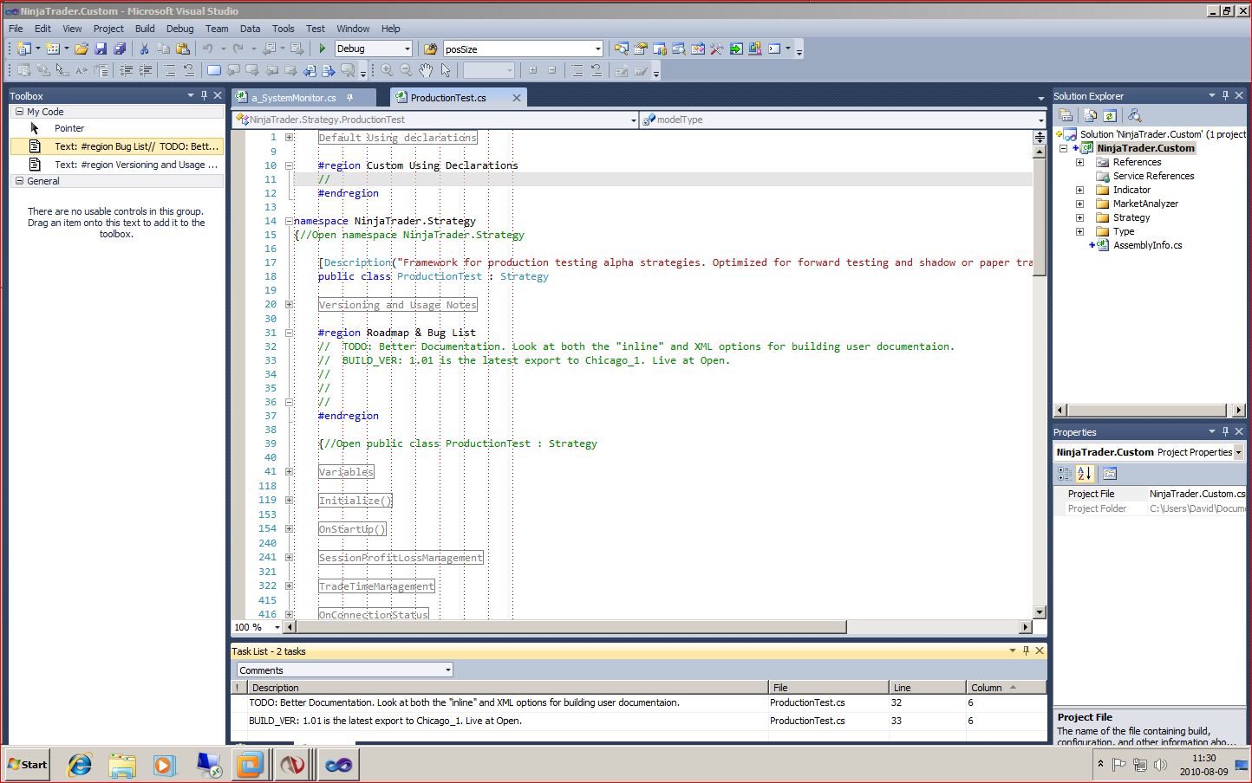1252x783 pixels.
Task: Click the Save All icon
Action: [x=120, y=49]
